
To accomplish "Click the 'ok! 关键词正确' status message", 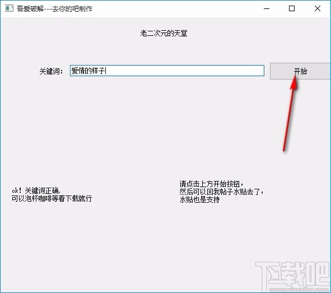I will coord(36,190).
